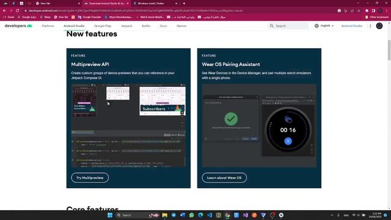The image size is (391, 220).
Task: Click the Learn about Wear OS button
Action: (224, 178)
